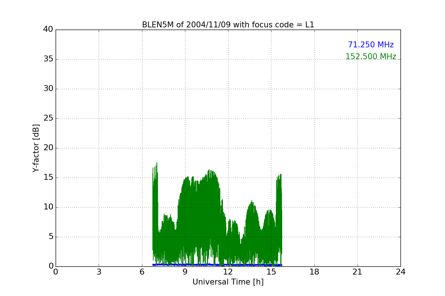This screenshot has height=296, width=445.
Task: Click the 'Universal Time [h]' axis label
Action: 228,282
